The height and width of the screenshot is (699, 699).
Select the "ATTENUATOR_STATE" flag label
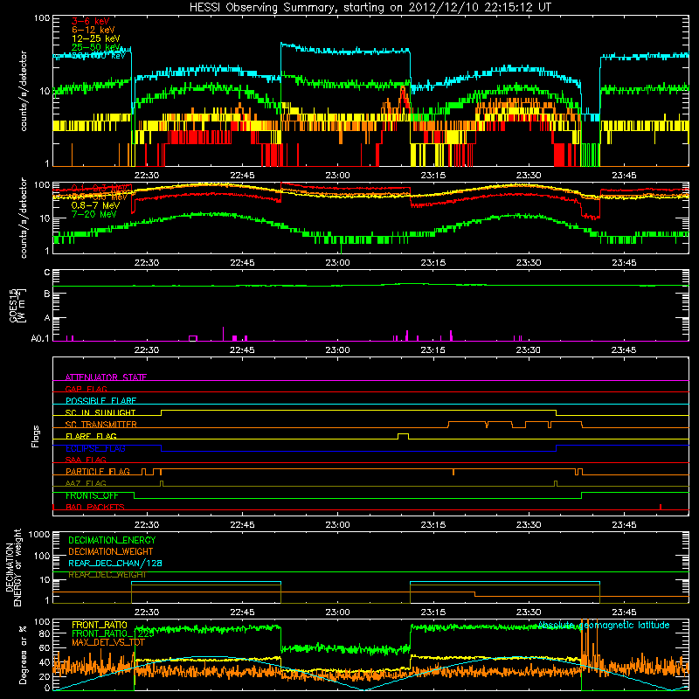point(106,377)
